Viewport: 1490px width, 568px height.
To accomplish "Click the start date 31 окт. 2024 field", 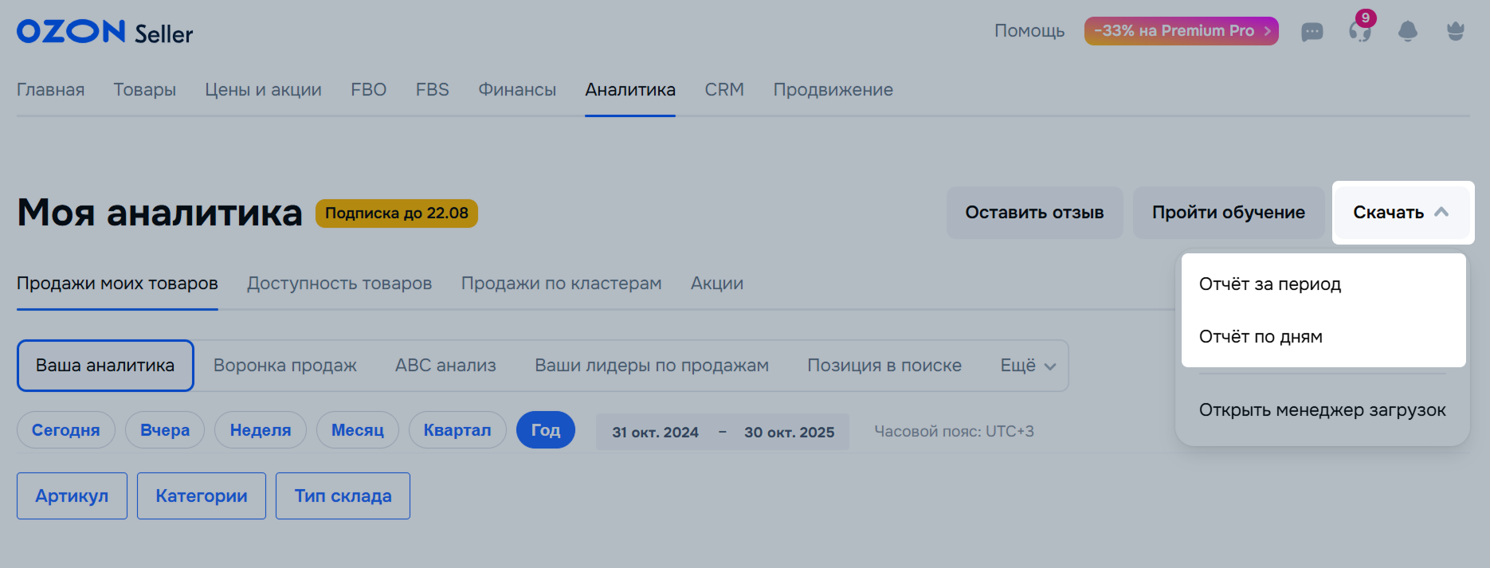I will click(655, 432).
